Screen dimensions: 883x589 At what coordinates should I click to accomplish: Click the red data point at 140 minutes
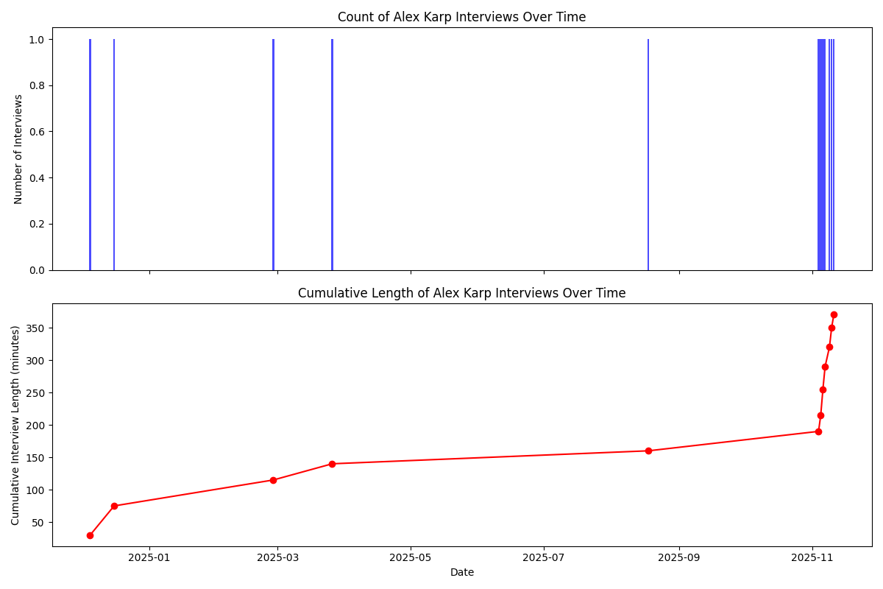(x=332, y=464)
